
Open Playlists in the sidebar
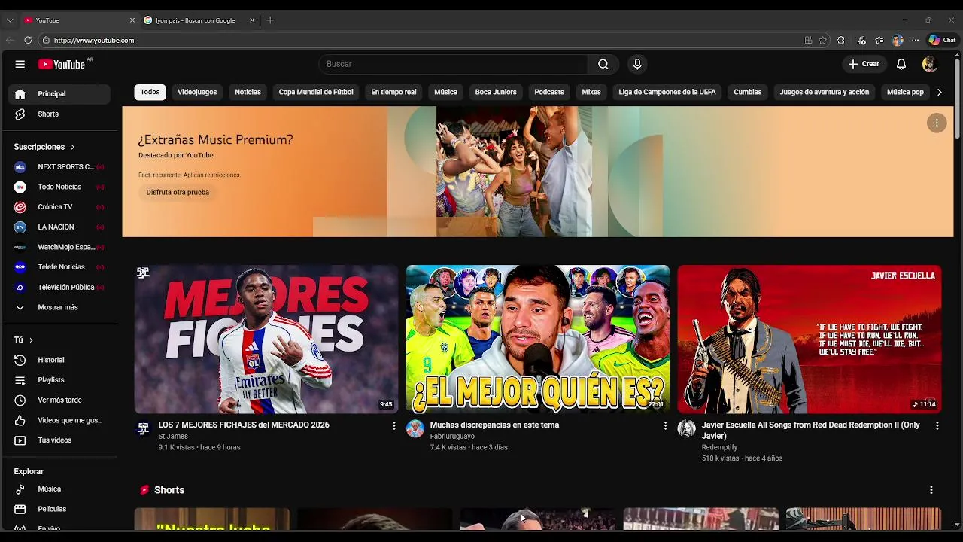click(x=59, y=380)
